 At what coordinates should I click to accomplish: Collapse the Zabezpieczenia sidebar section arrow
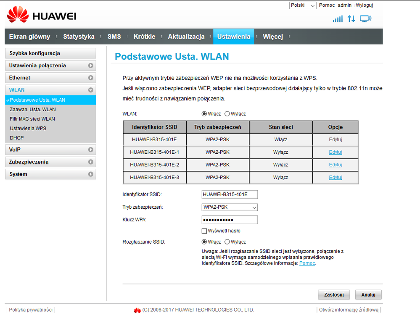(x=90, y=162)
